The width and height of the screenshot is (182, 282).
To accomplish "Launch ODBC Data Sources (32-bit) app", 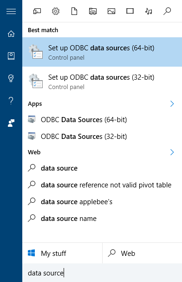I will click(102, 137).
